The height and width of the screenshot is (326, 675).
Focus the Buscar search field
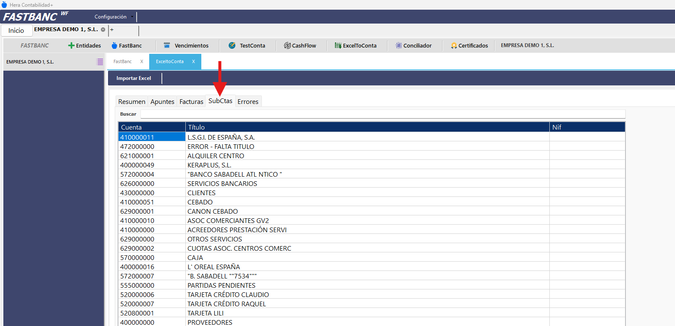pyautogui.click(x=382, y=114)
